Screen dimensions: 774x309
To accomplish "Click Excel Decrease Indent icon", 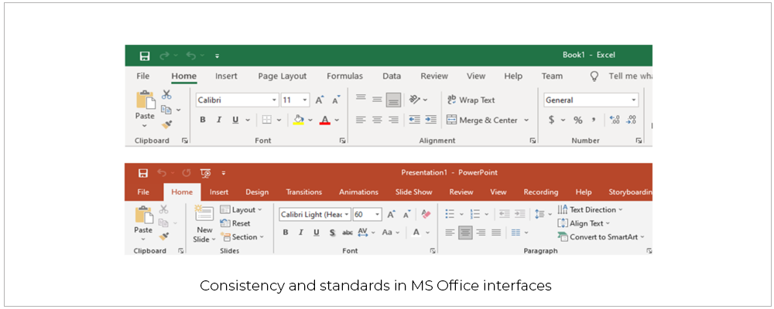I will tap(414, 120).
